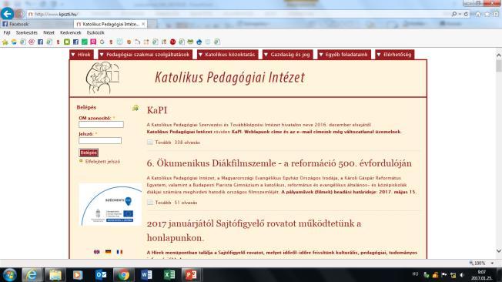The image size is (502, 282).
Task: Refresh the page using address bar reload icon
Action: tap(466, 14)
